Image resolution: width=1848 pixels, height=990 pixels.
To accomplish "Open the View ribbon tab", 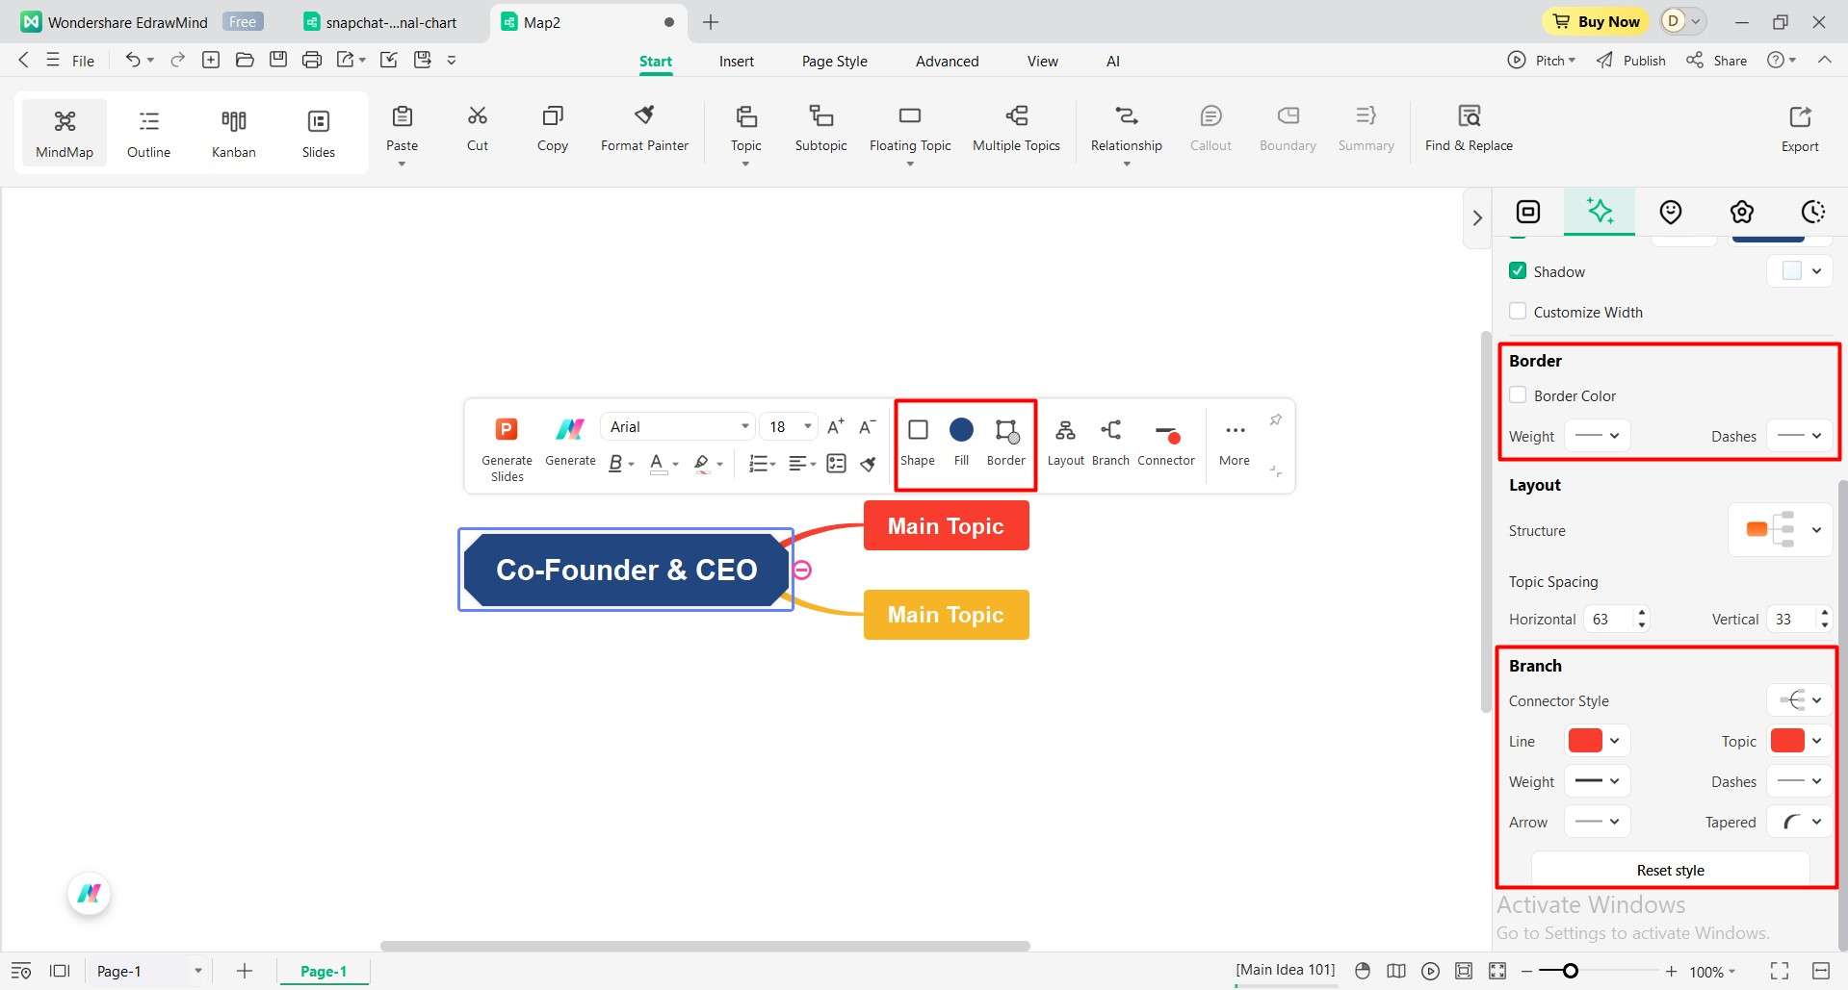I will pos(1042,61).
